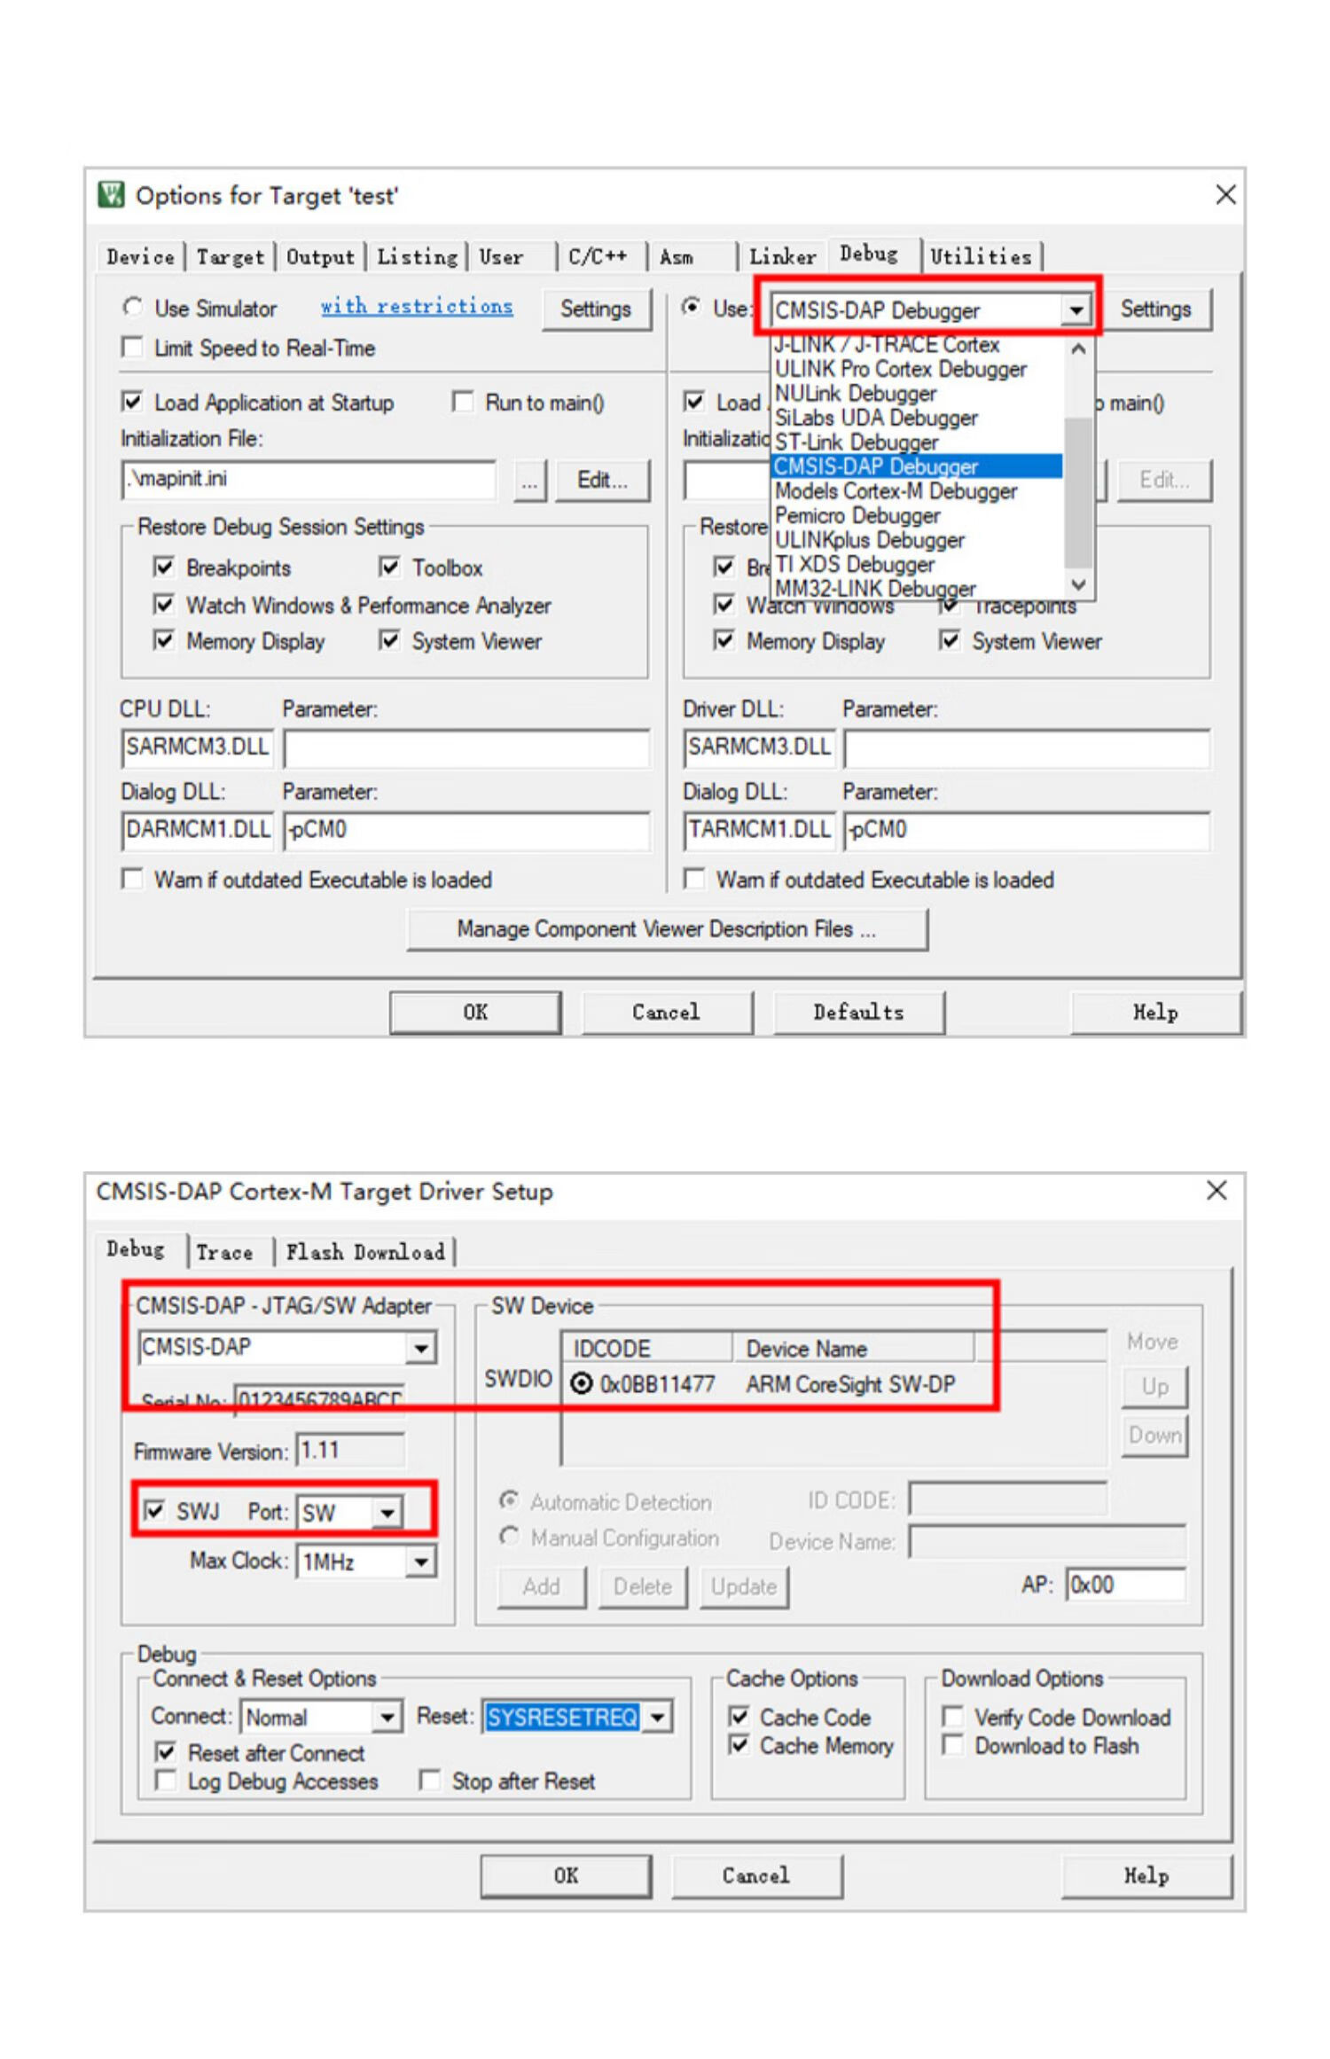1330x2059 pixels.
Task: Toggle the SWJ checkbox
Action: point(154,1510)
